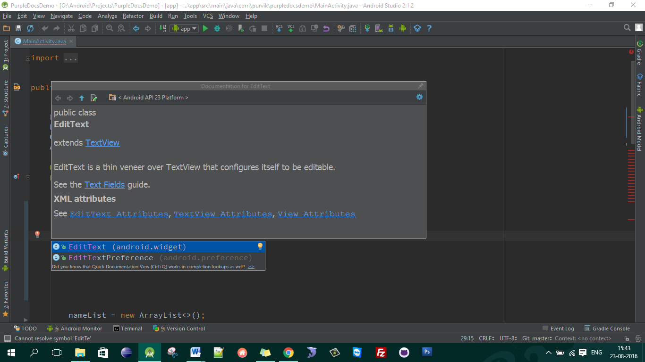The image size is (645, 362).
Task: Open the Gradle side panel tab
Action: [x=640, y=53]
